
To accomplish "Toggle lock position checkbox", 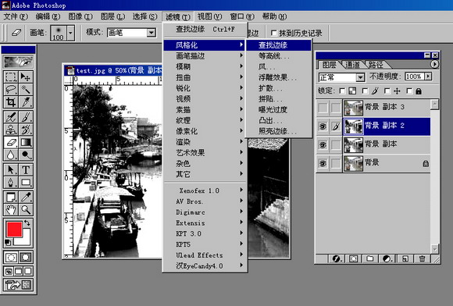I will [x=387, y=91].
